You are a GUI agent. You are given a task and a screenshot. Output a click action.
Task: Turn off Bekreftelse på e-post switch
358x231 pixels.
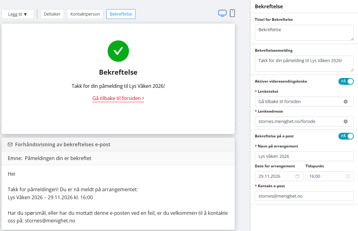coord(346,136)
